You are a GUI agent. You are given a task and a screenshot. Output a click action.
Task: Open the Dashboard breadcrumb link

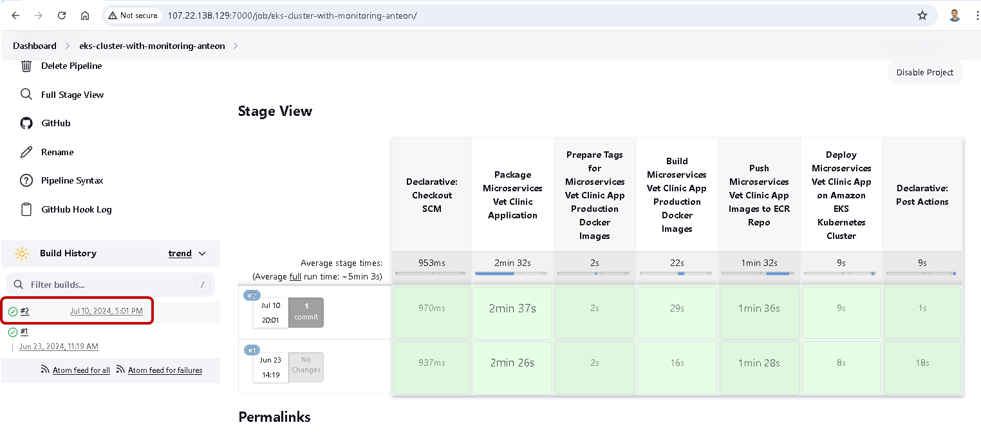click(35, 46)
